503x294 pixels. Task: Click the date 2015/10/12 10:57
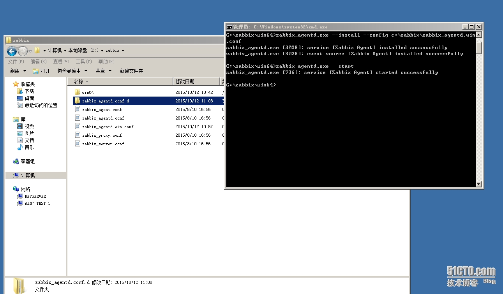click(x=194, y=127)
